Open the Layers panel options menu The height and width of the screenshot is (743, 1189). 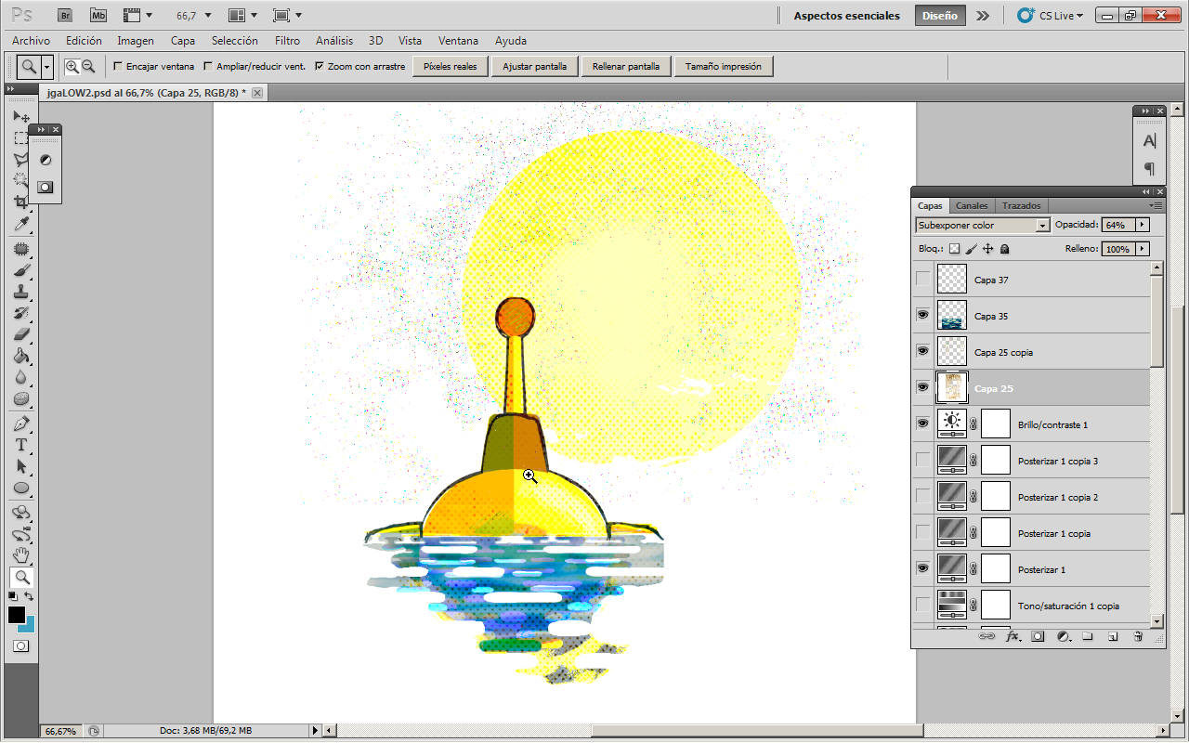[1156, 205]
